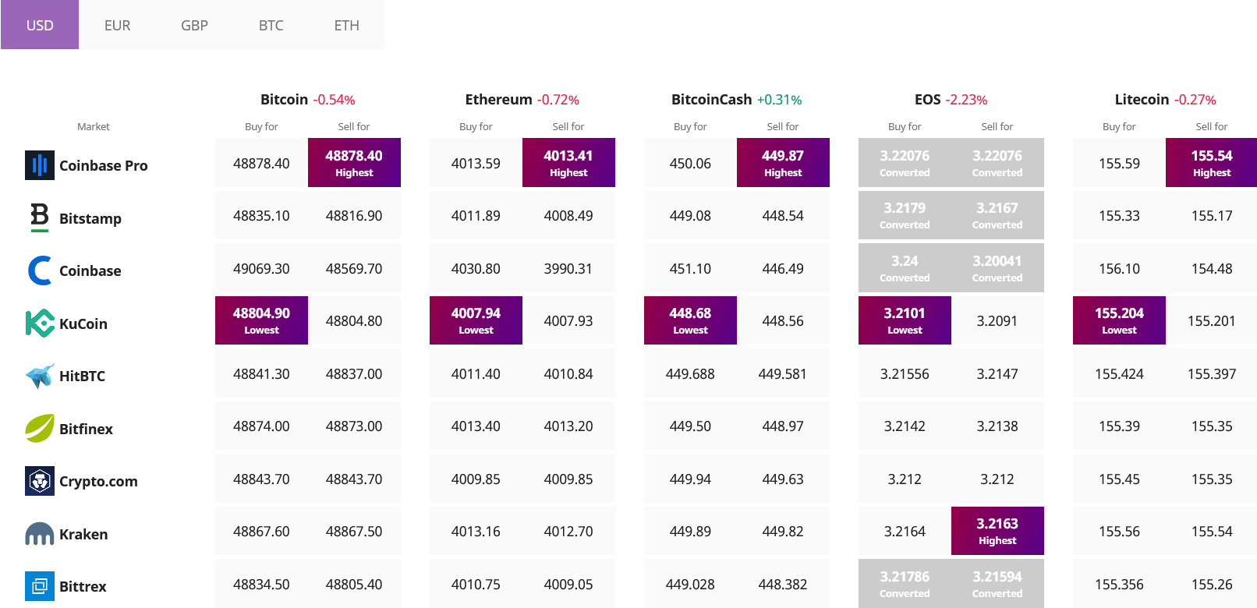Click the Litecoin column header
This screenshot has width=1257, height=608.
point(1142,99)
